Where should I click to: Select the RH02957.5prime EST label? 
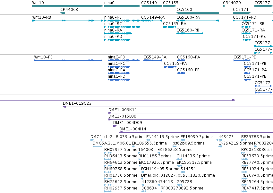(x=121, y=189)
